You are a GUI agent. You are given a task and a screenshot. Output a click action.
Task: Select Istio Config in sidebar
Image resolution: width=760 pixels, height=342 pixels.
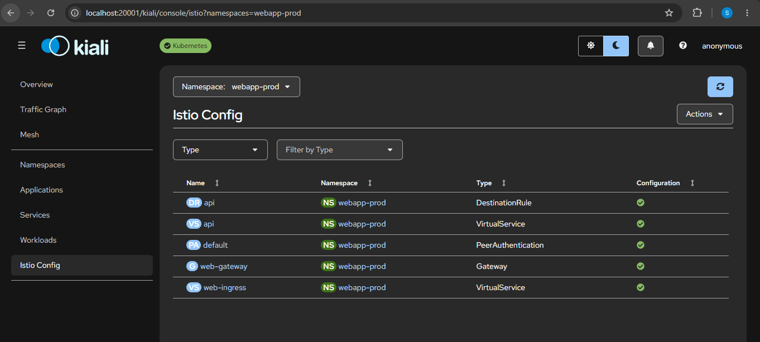point(82,265)
